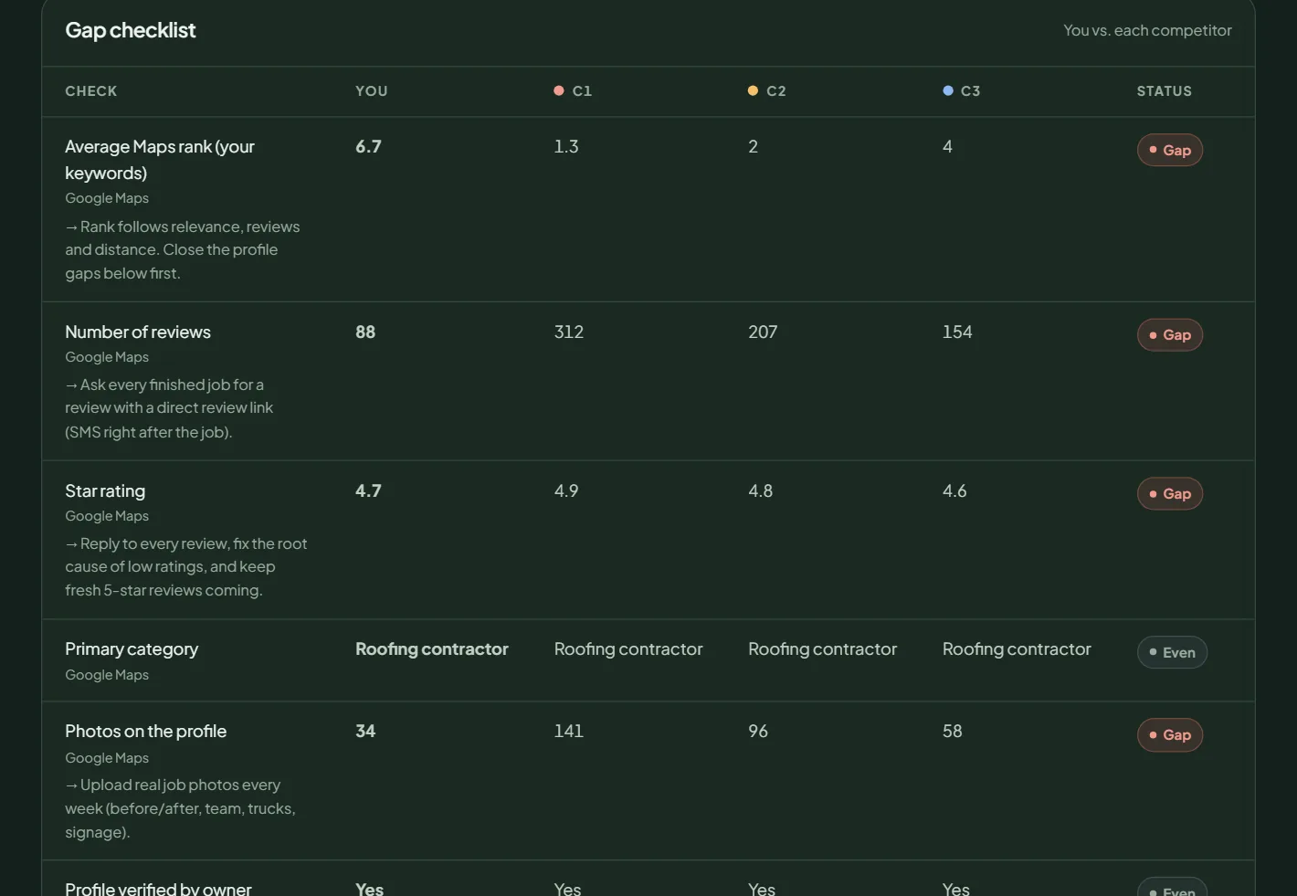Screen dimensions: 1297x896
Task: Select C3's star rating 4.6
Action: click(x=954, y=490)
